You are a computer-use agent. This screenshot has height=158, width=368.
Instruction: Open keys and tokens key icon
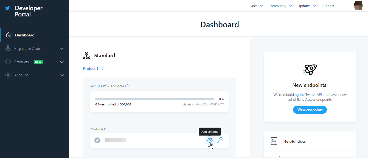[220, 140]
